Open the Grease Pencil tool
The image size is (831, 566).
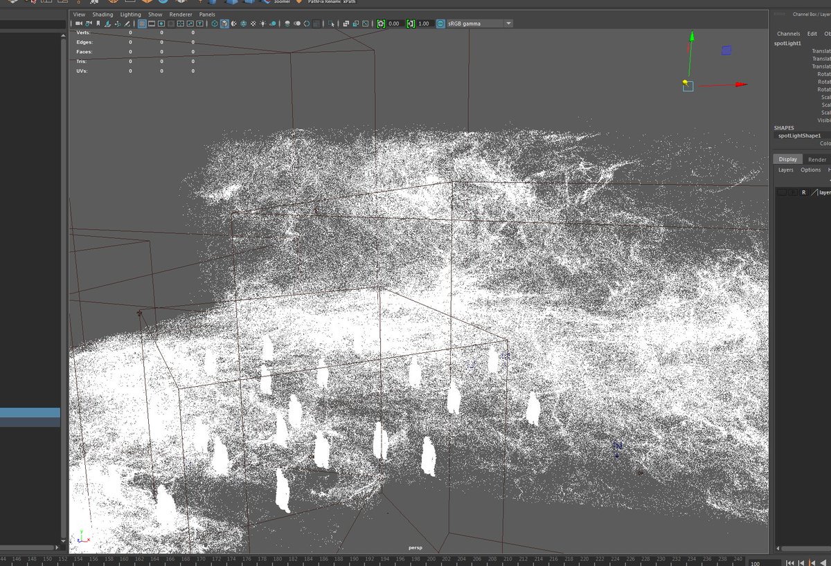pyautogui.click(x=127, y=24)
